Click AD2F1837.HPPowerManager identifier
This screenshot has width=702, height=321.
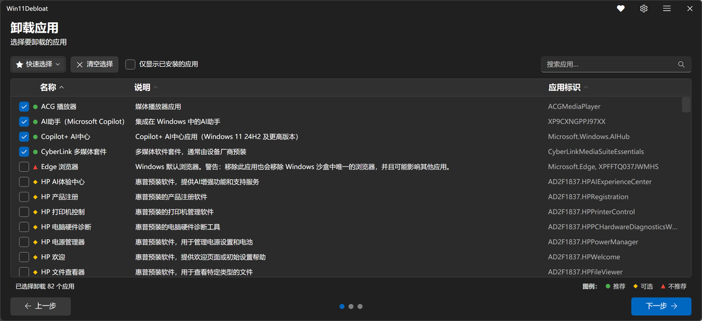[x=593, y=242]
